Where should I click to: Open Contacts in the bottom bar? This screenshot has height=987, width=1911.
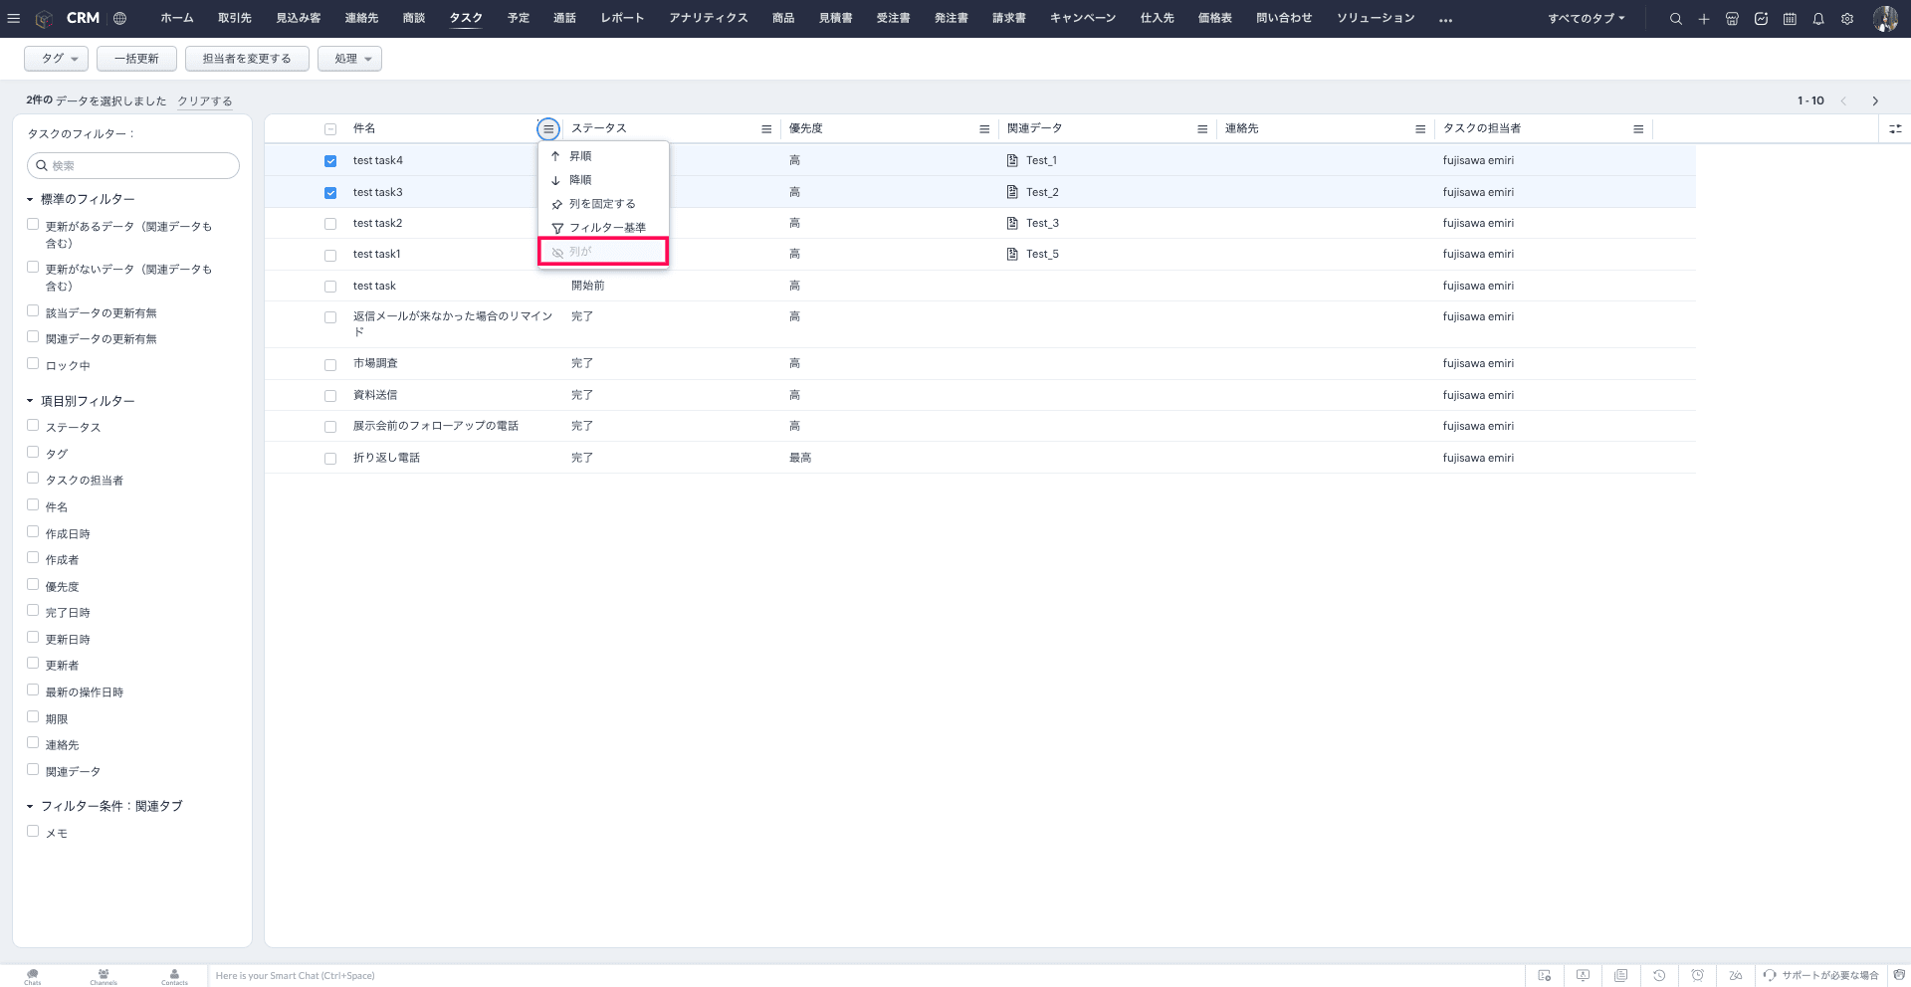point(174,976)
